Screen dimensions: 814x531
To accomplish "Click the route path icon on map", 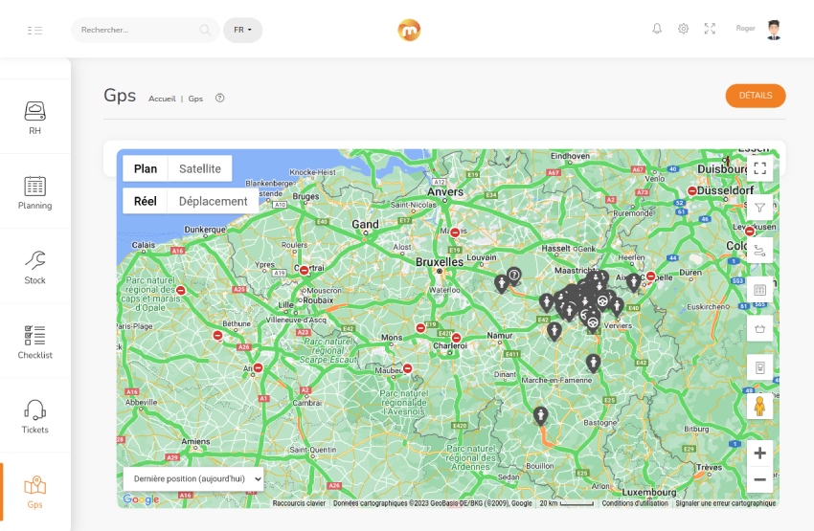I will tap(760, 251).
